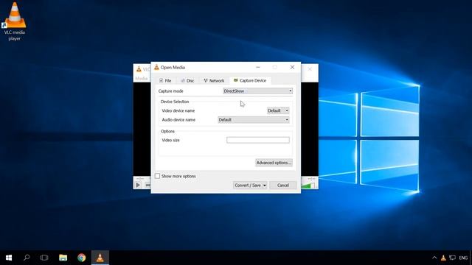472x265 pixels.
Task: Open taskbar search
Action: click(27, 258)
